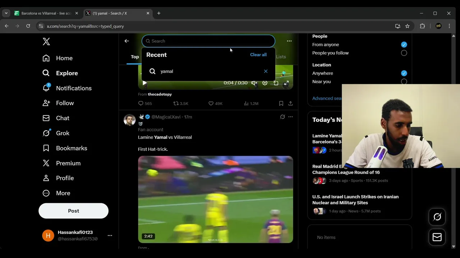Open @MagicalXavi handle link
The height and width of the screenshot is (258, 460).
[166, 117]
